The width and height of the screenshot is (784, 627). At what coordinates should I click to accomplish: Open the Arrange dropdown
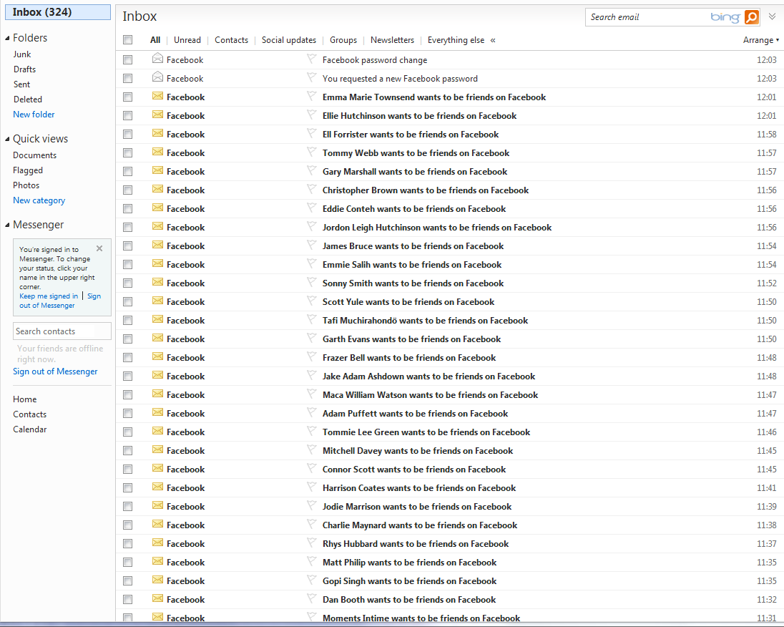pyautogui.click(x=761, y=40)
